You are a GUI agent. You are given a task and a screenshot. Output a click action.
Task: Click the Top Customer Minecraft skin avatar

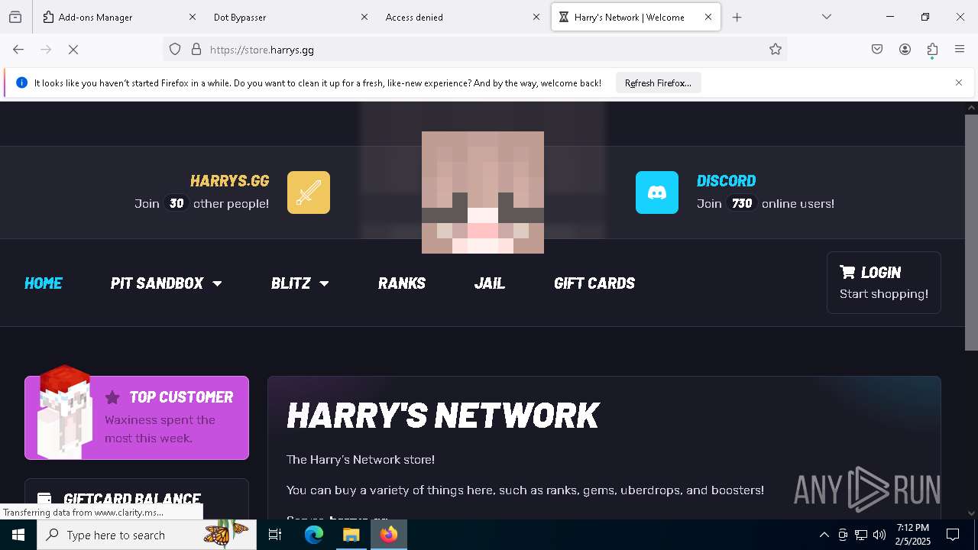coord(65,412)
